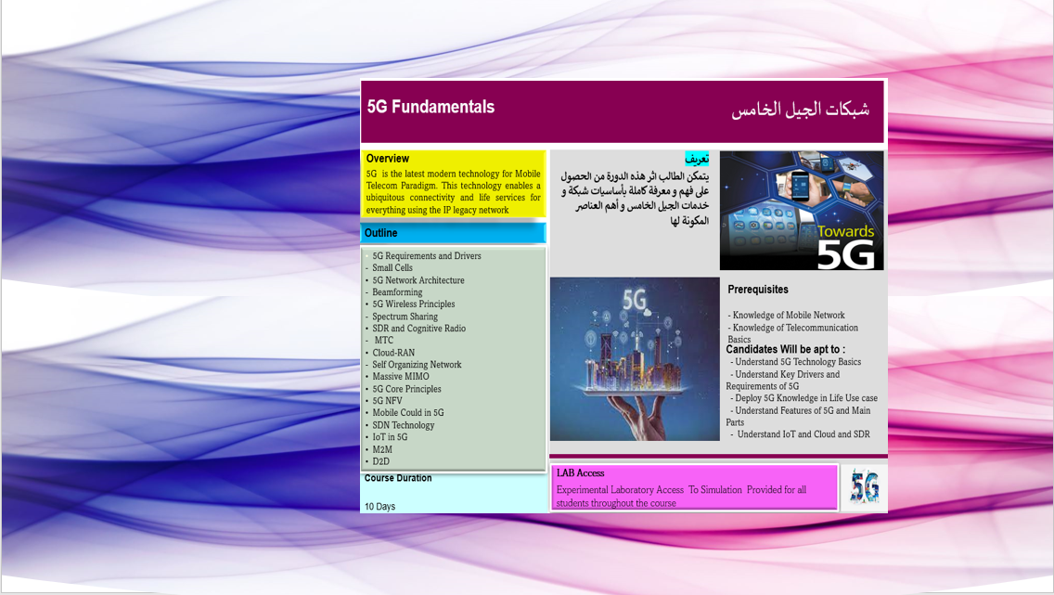Click the "Towards 5G" image
Screen dimensions: 1054x595
tap(801, 211)
